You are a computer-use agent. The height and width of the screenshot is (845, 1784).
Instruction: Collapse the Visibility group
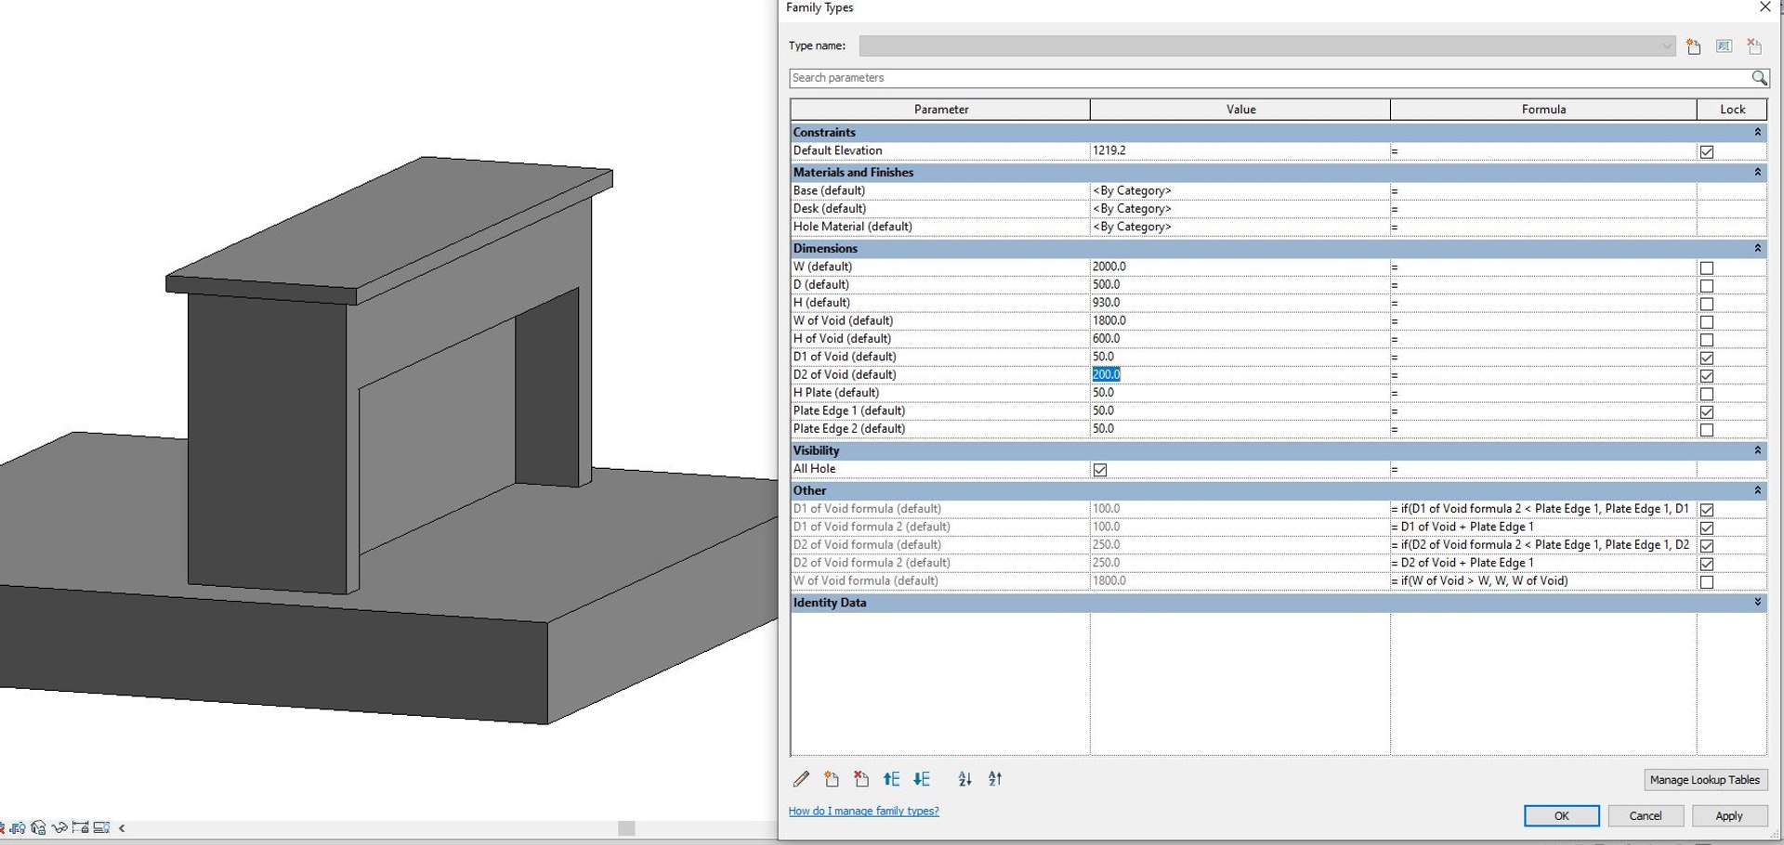point(1757,450)
